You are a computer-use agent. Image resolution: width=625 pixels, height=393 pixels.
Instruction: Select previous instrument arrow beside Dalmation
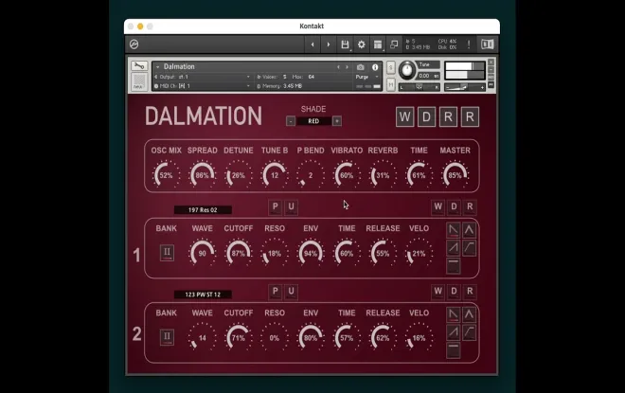[x=338, y=67]
